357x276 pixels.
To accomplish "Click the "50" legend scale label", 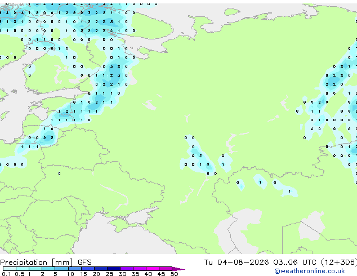I will [174, 274].
